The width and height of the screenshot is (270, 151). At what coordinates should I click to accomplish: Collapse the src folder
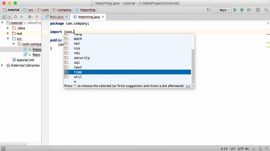coord(8,39)
